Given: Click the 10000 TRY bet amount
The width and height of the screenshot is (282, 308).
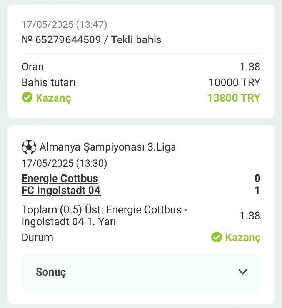Looking at the screenshot, I should [x=234, y=82].
